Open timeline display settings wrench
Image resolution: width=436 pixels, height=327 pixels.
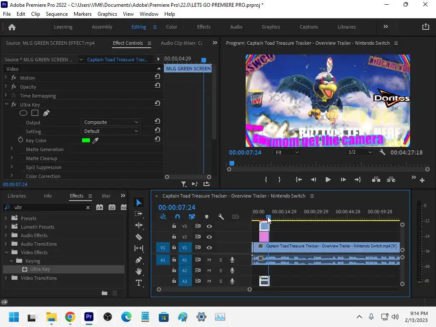pos(221,217)
